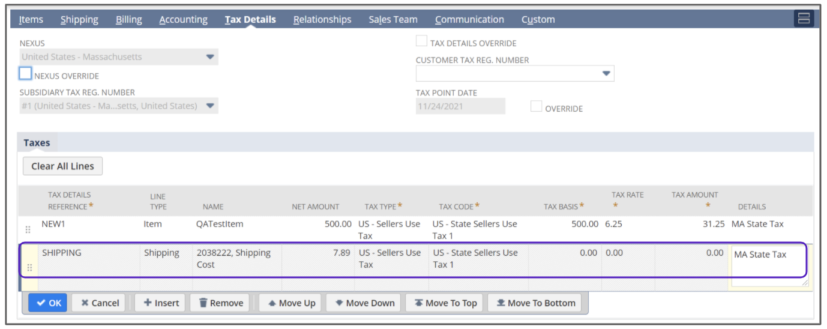The image size is (827, 329).
Task: Click the Details text field with MA State Tax
Action: [x=768, y=265]
